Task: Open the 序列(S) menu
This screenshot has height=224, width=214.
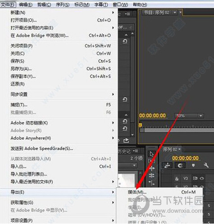Action: coord(63,5)
